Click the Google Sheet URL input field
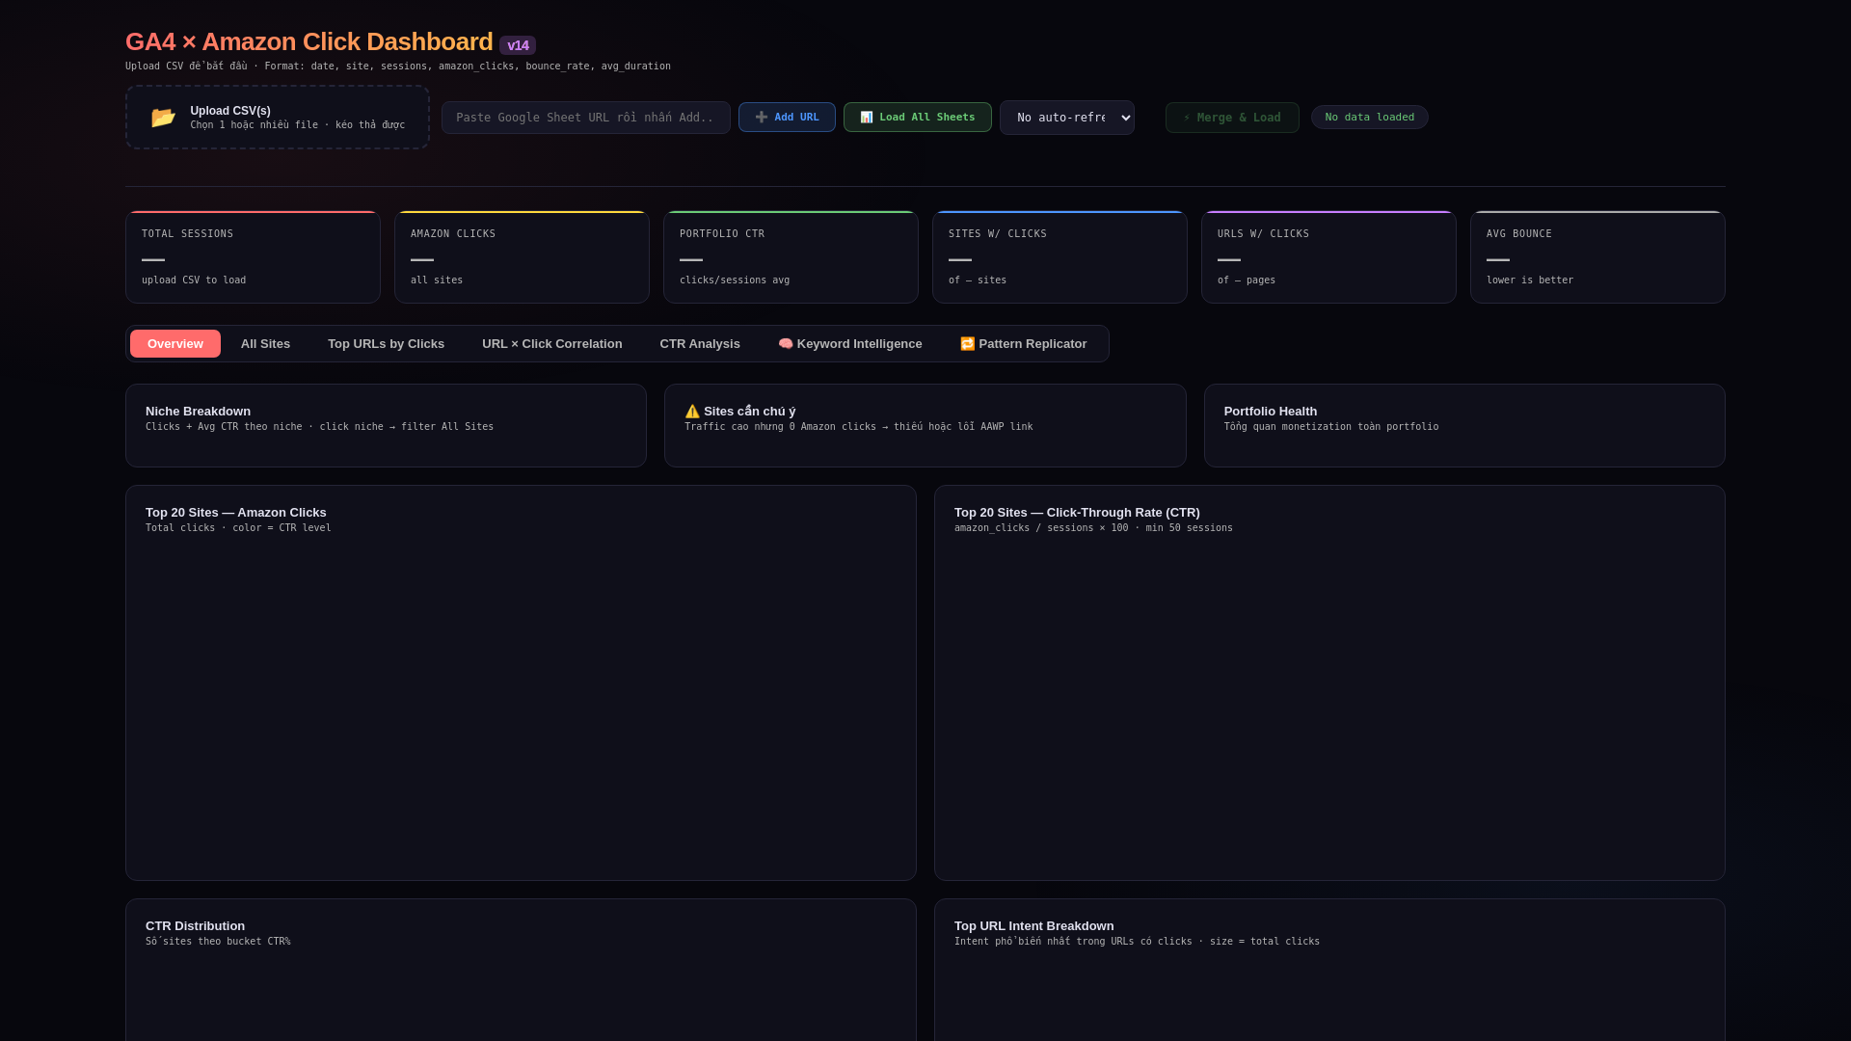This screenshot has height=1041, width=1851. tap(586, 118)
